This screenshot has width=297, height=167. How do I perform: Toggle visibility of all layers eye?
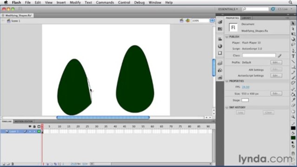(x=30, y=126)
